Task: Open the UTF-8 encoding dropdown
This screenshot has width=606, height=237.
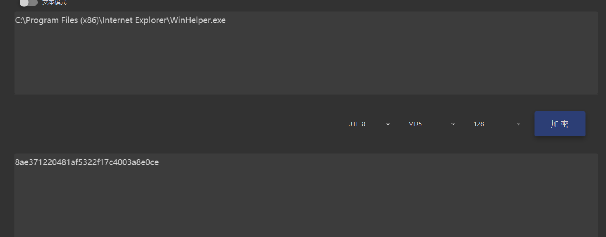Action: (x=369, y=124)
